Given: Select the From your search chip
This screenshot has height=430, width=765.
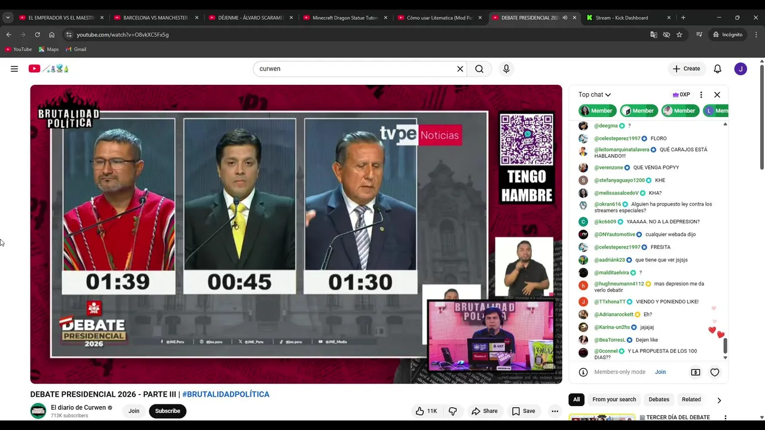Looking at the screenshot, I should tap(614, 400).
